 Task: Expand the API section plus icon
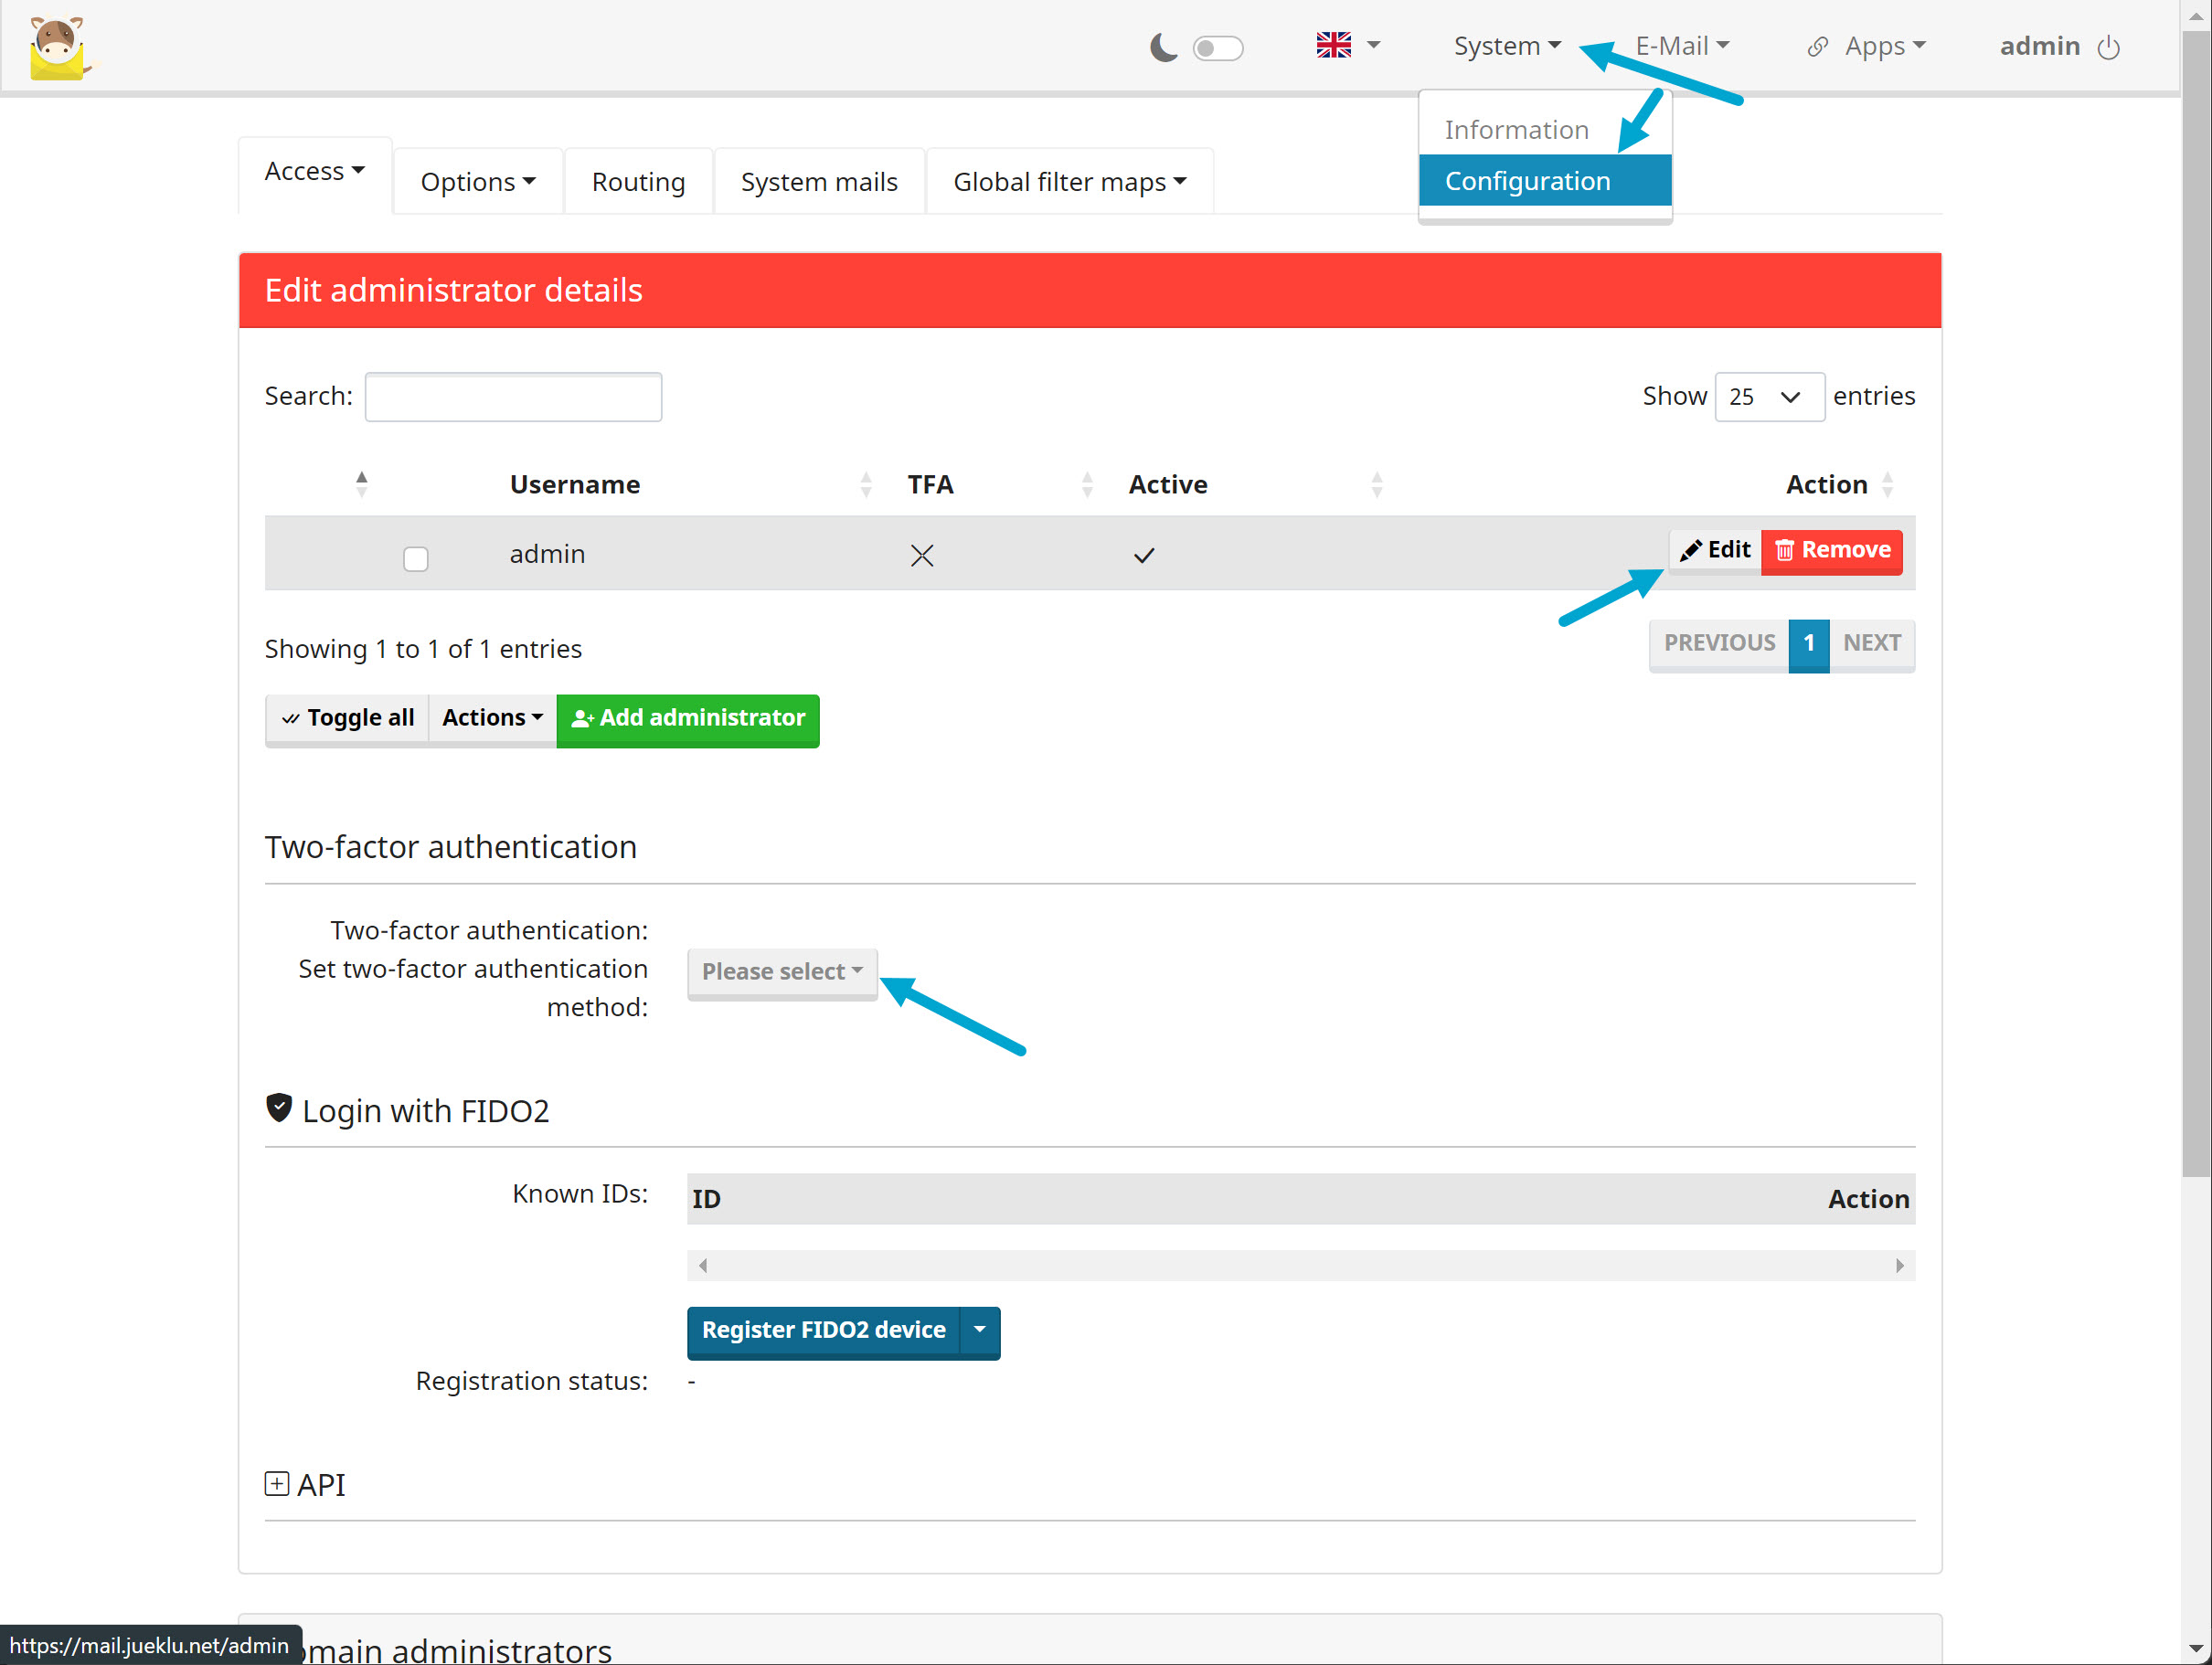tap(277, 1483)
